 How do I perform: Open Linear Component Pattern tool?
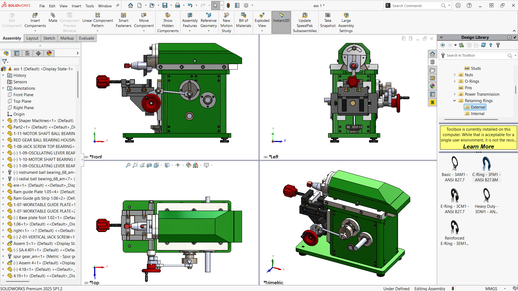97,20
